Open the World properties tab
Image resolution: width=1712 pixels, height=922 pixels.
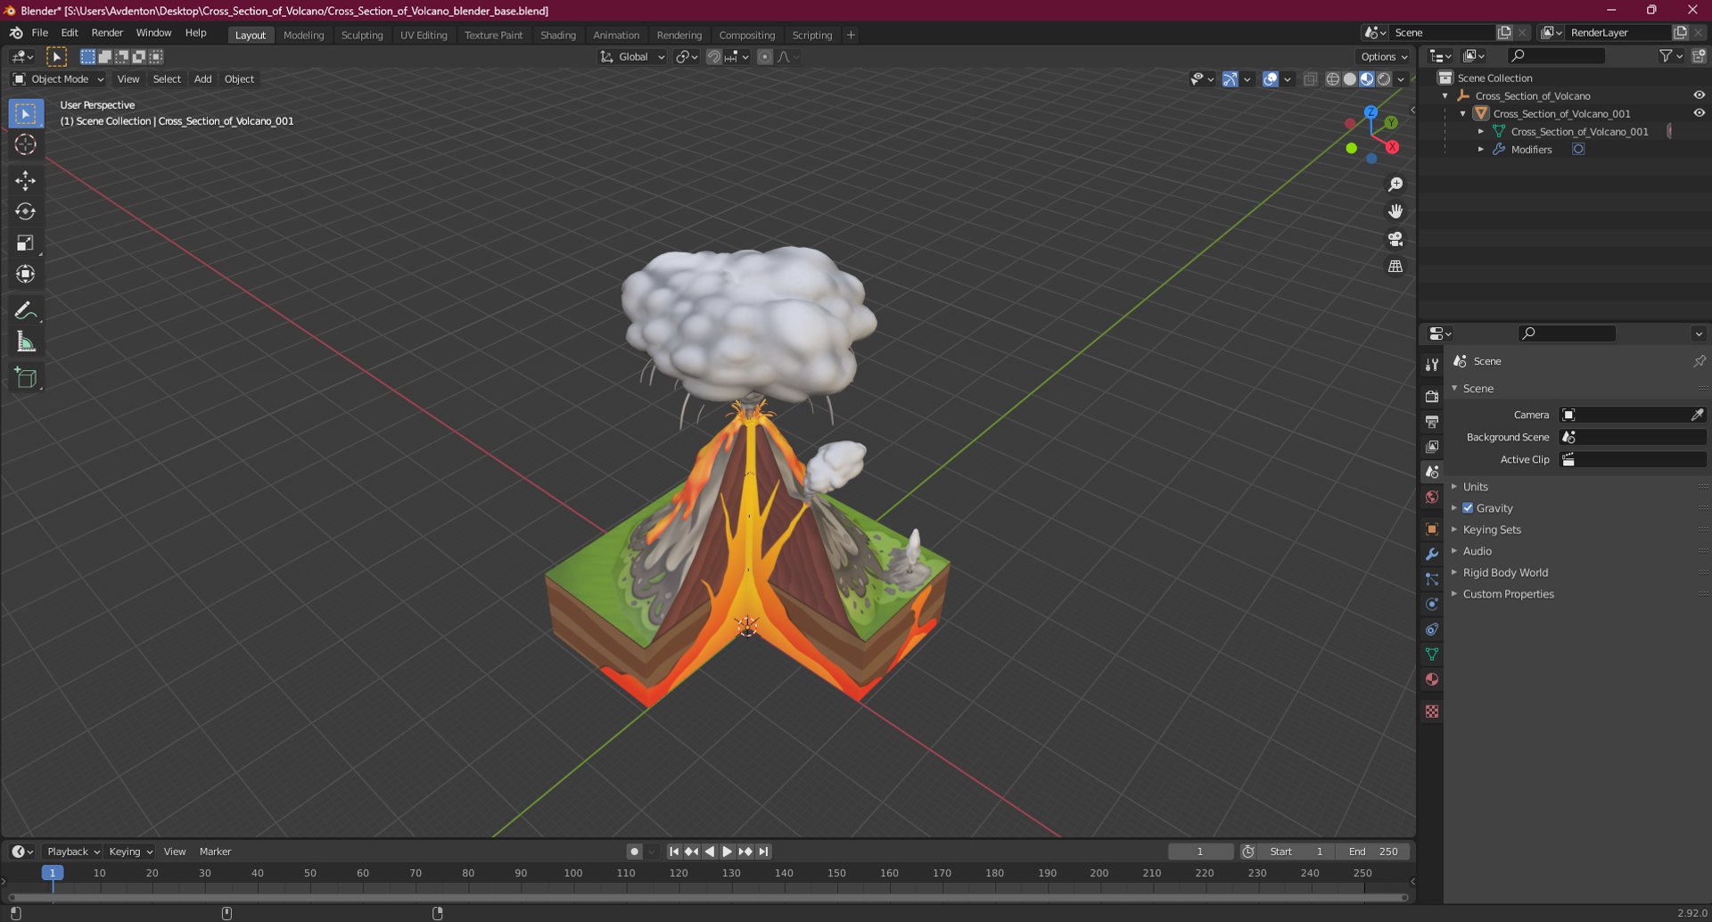click(x=1432, y=497)
